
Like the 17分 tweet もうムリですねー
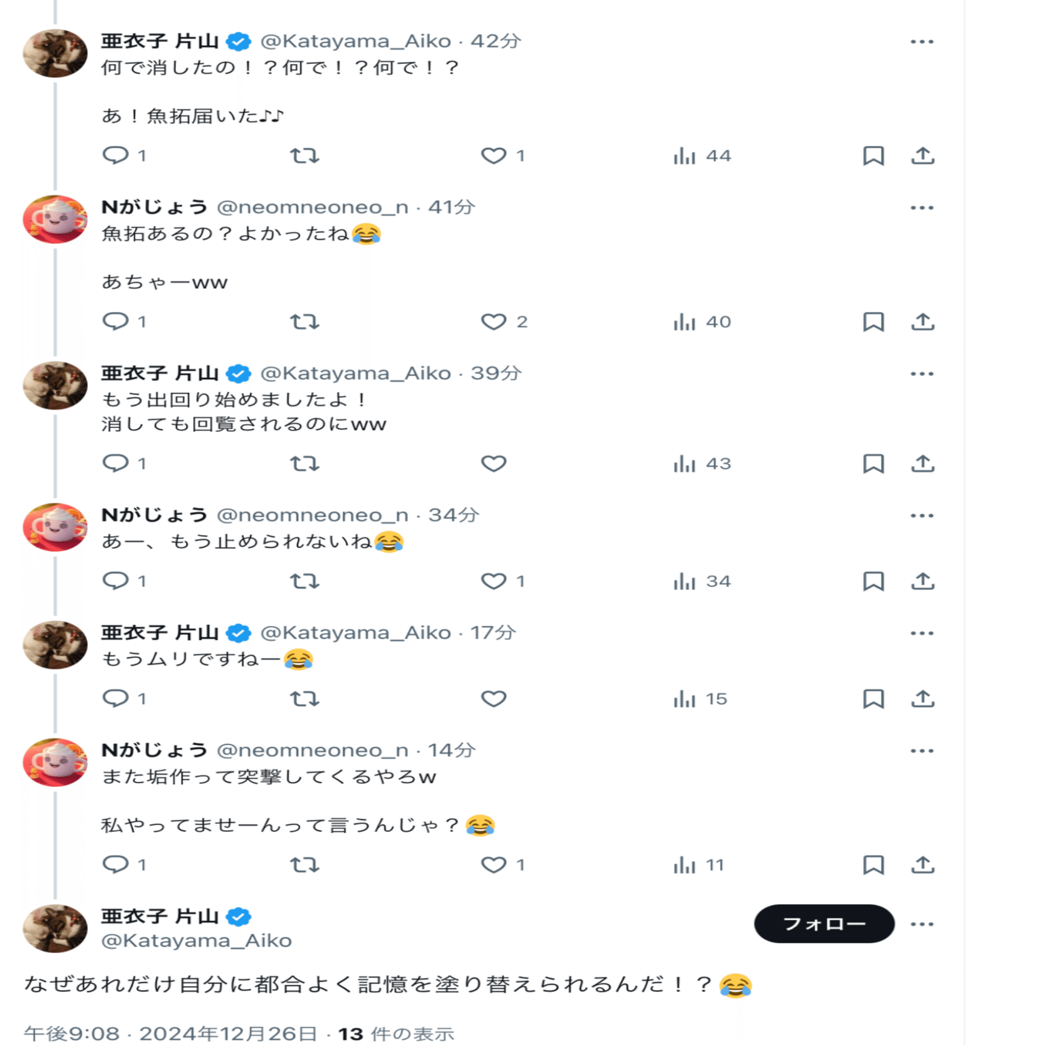coord(494,699)
